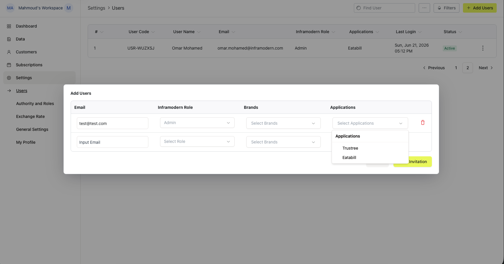This screenshot has height=264, width=504.
Task: Go to Data in the sidebar
Action: (x=20, y=39)
